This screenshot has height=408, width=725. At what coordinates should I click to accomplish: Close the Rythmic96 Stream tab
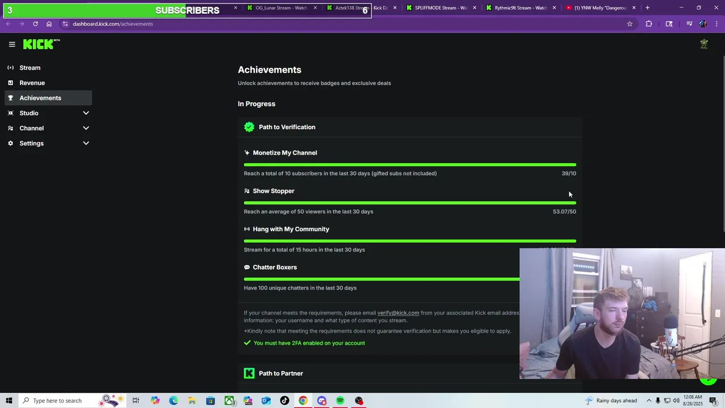tap(554, 8)
